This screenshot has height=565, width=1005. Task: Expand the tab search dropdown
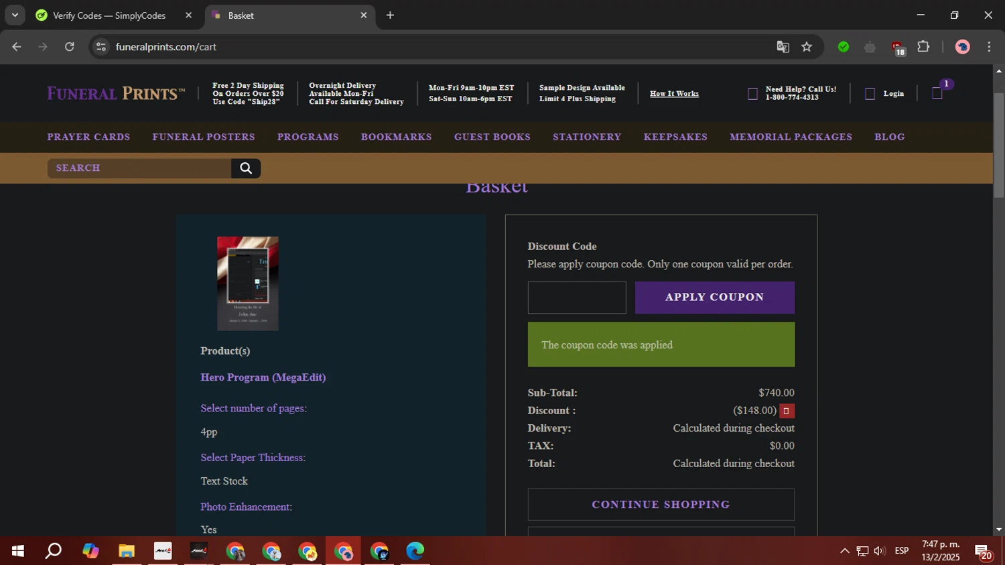point(15,15)
